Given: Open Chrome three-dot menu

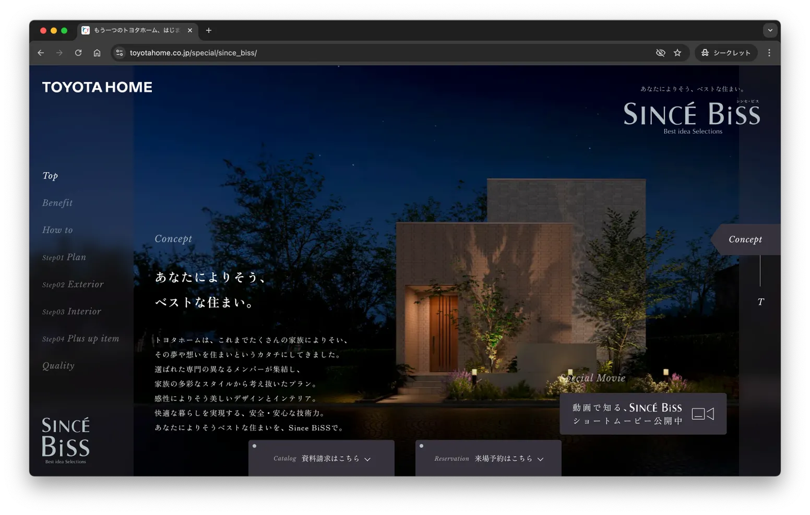Looking at the screenshot, I should coord(769,53).
